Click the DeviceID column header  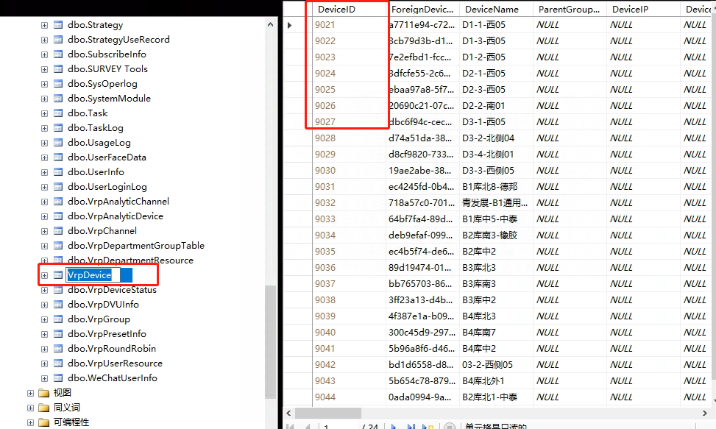coord(351,9)
